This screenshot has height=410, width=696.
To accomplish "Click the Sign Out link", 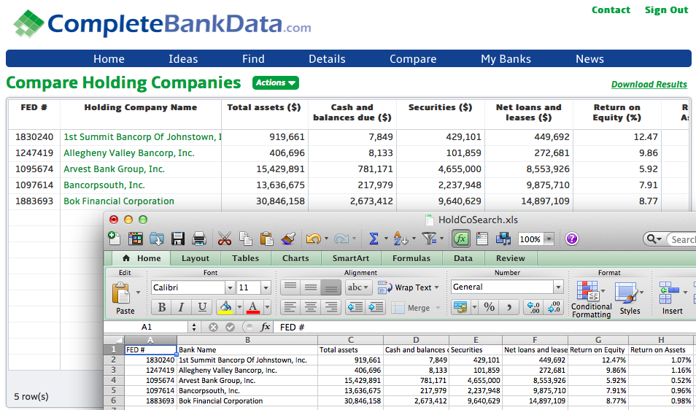I will click(x=666, y=9).
